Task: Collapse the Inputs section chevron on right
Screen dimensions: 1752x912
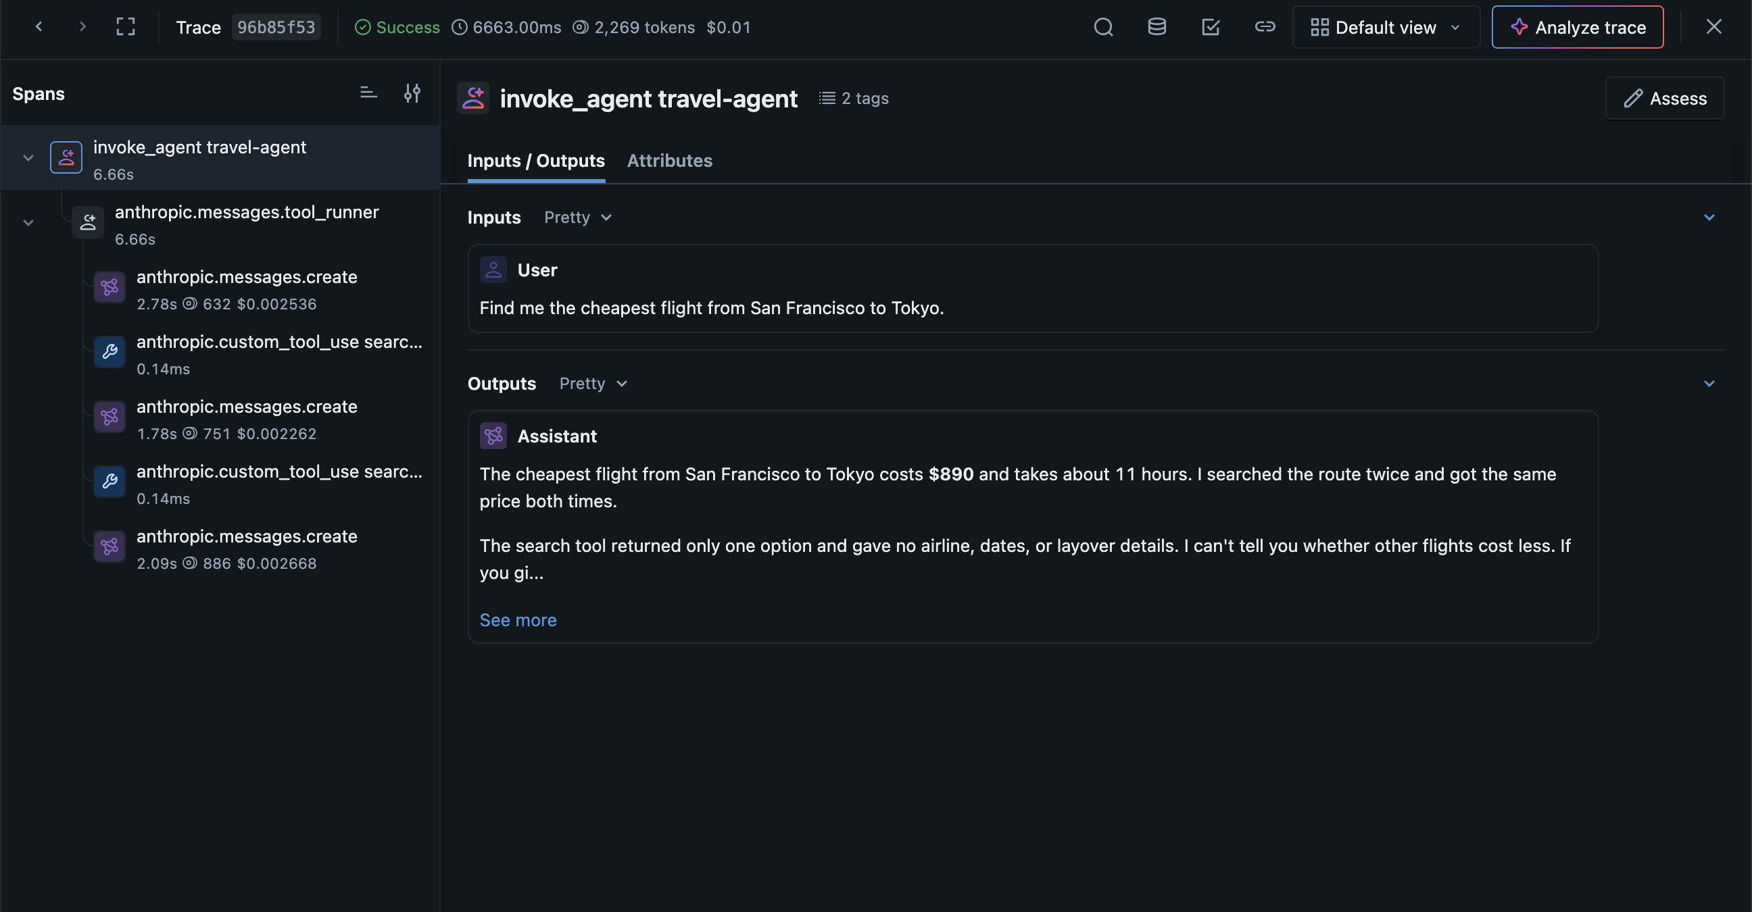Action: click(1709, 218)
